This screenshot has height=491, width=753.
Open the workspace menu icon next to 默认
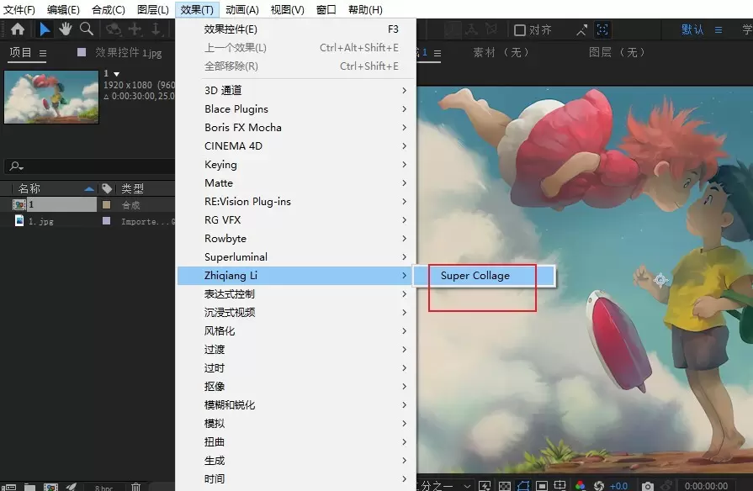pyautogui.click(x=719, y=29)
